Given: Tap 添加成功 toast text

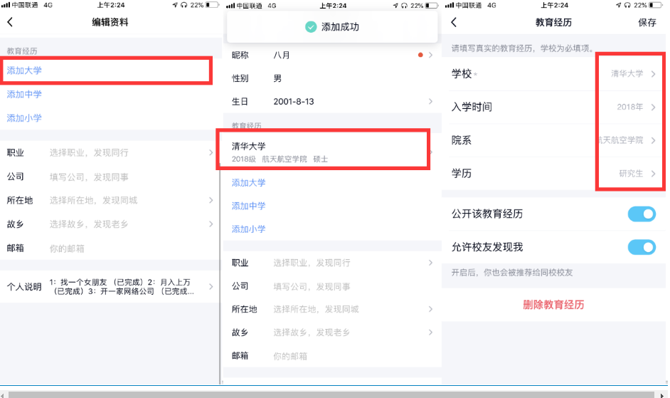Looking at the screenshot, I should point(340,27).
